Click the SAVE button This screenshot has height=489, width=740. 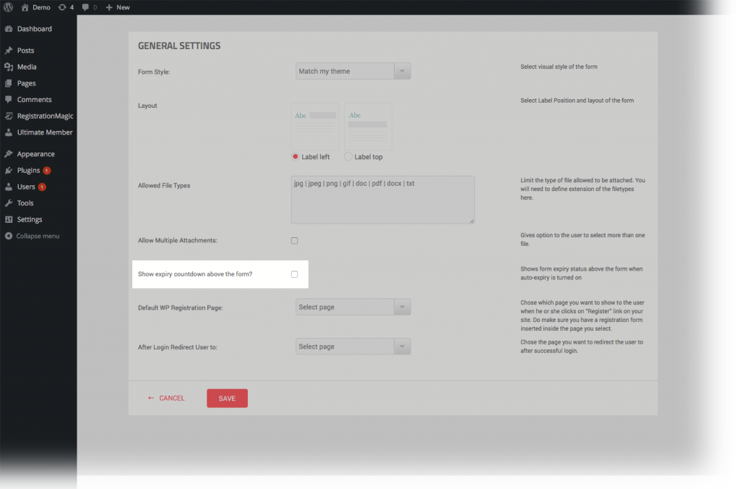[x=227, y=398]
